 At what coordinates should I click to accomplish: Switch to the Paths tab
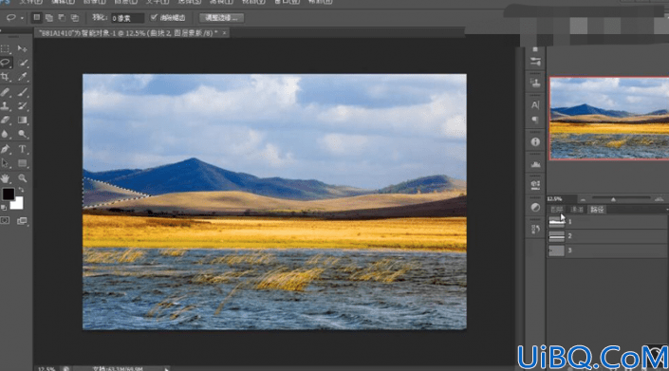point(597,210)
